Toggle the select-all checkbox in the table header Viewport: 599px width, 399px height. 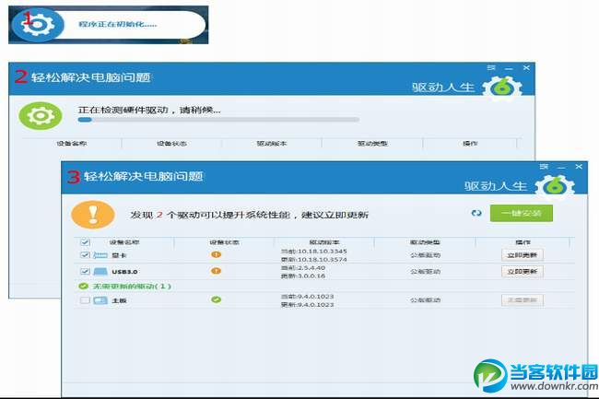coord(85,242)
